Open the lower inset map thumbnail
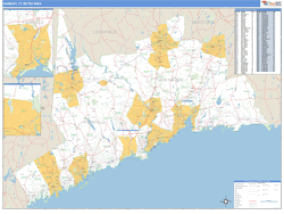Screen dimensions: 284x214 pos(22,109)
